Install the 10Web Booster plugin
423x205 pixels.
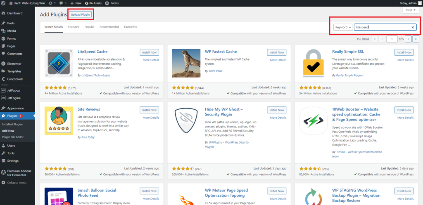[404, 110]
